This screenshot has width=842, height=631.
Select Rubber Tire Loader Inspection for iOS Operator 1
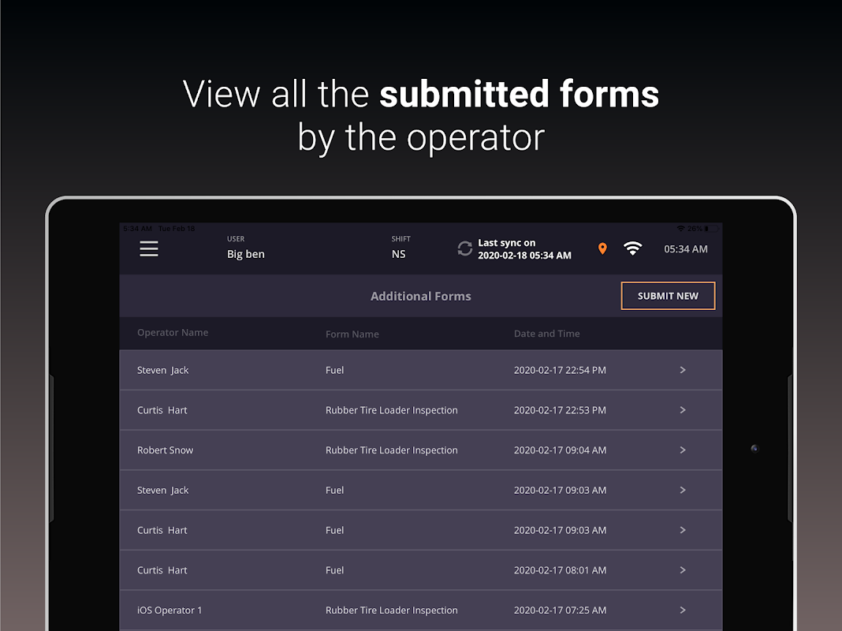pyautogui.click(x=392, y=610)
